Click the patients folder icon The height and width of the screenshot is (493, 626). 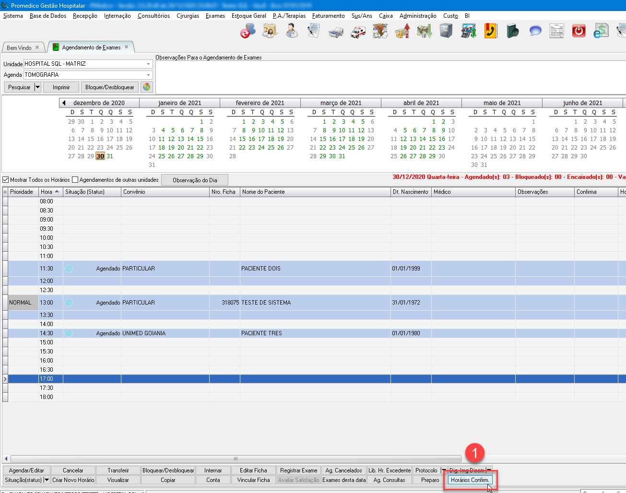click(x=270, y=31)
